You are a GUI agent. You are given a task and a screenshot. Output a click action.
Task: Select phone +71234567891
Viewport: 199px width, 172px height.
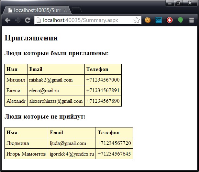pos(103,90)
